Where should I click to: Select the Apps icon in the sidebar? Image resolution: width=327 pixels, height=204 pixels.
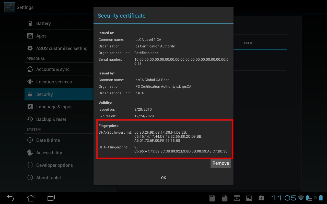point(30,36)
